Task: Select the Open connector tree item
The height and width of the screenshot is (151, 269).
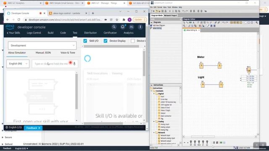Action: coord(166,116)
